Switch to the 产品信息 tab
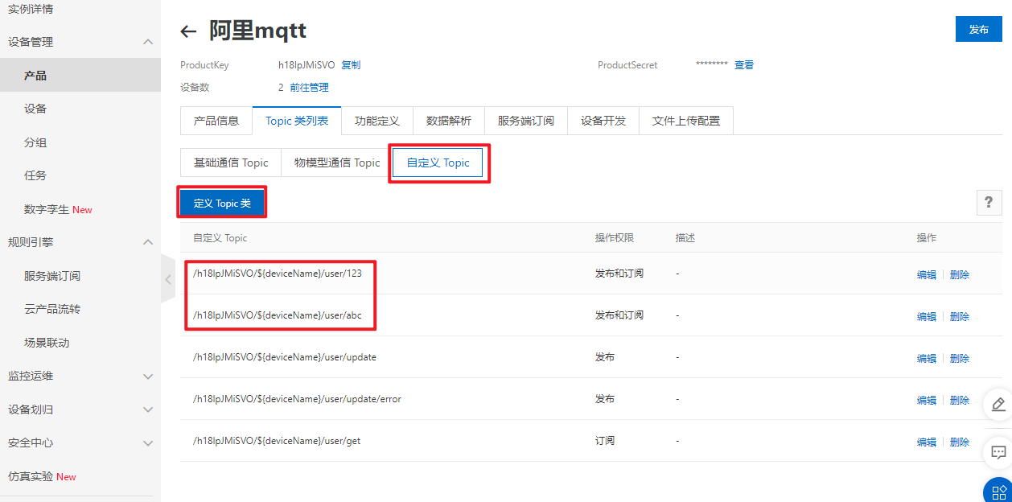Image resolution: width=1012 pixels, height=502 pixels. pos(216,121)
